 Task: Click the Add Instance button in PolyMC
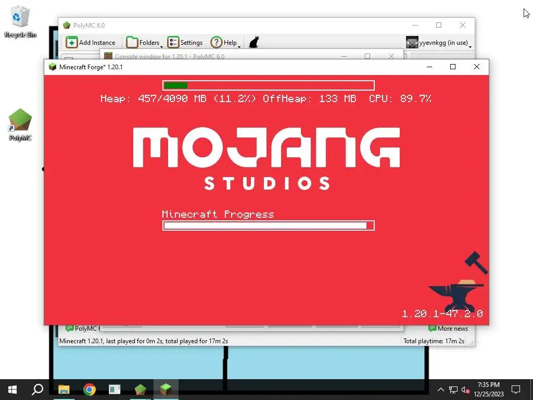click(x=91, y=43)
